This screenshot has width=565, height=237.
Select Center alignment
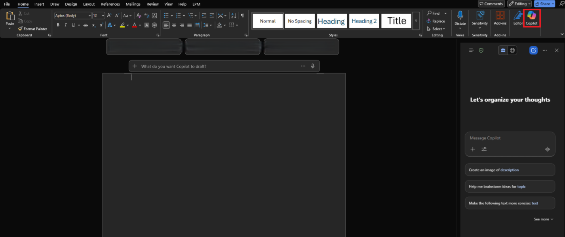click(174, 25)
